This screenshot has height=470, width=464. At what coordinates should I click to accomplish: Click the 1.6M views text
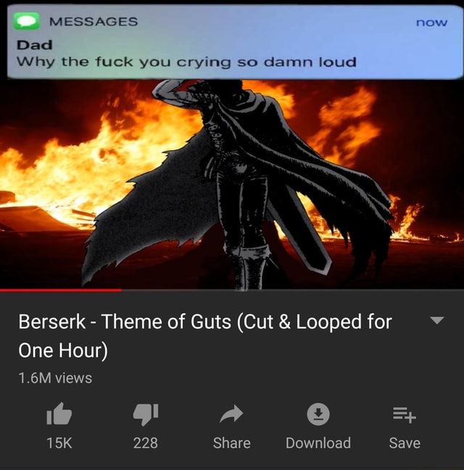pos(55,378)
